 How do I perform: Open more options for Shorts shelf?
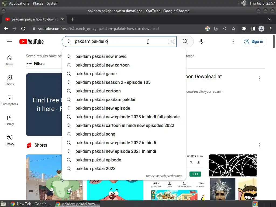pyautogui.click(x=260, y=145)
